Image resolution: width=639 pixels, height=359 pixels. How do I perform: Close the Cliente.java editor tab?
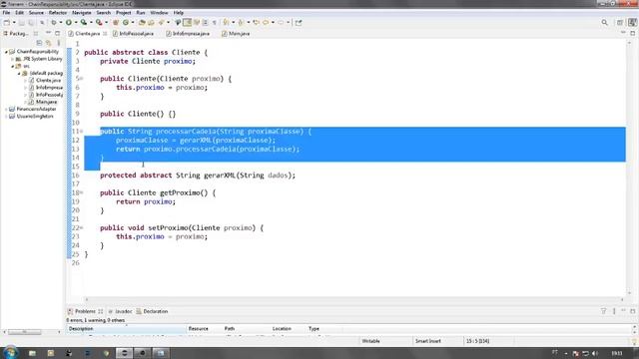[105, 33]
